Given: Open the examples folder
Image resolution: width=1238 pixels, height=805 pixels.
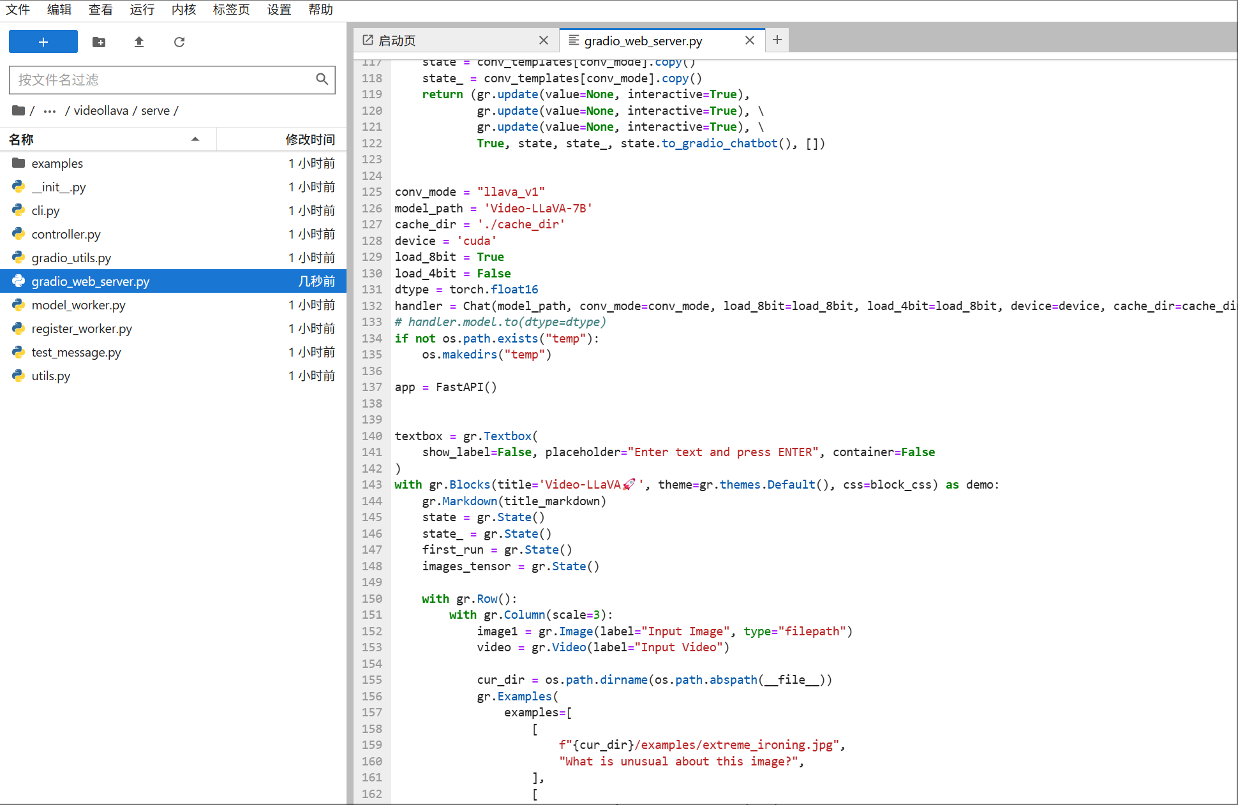Looking at the screenshot, I should point(57,163).
